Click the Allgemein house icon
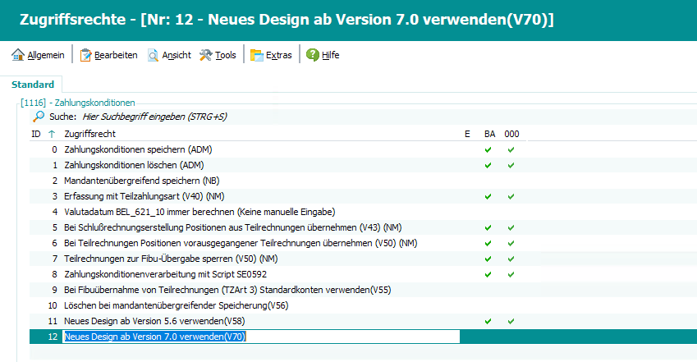This screenshot has height=362, width=697. (x=17, y=55)
